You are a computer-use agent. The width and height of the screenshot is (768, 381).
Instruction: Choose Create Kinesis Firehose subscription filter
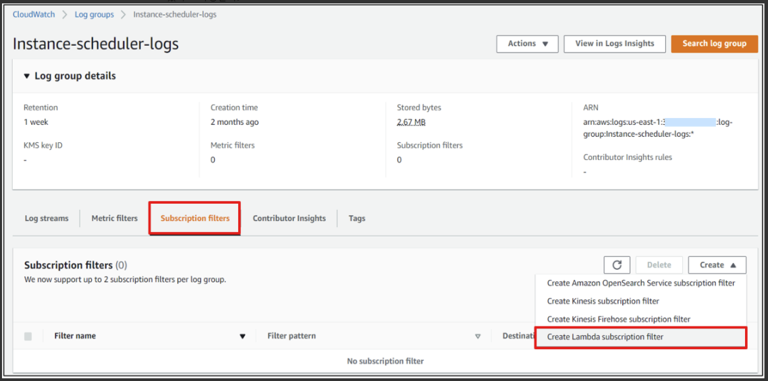[640, 319]
